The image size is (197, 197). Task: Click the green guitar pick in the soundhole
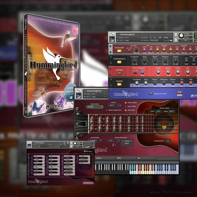click(x=164, y=128)
